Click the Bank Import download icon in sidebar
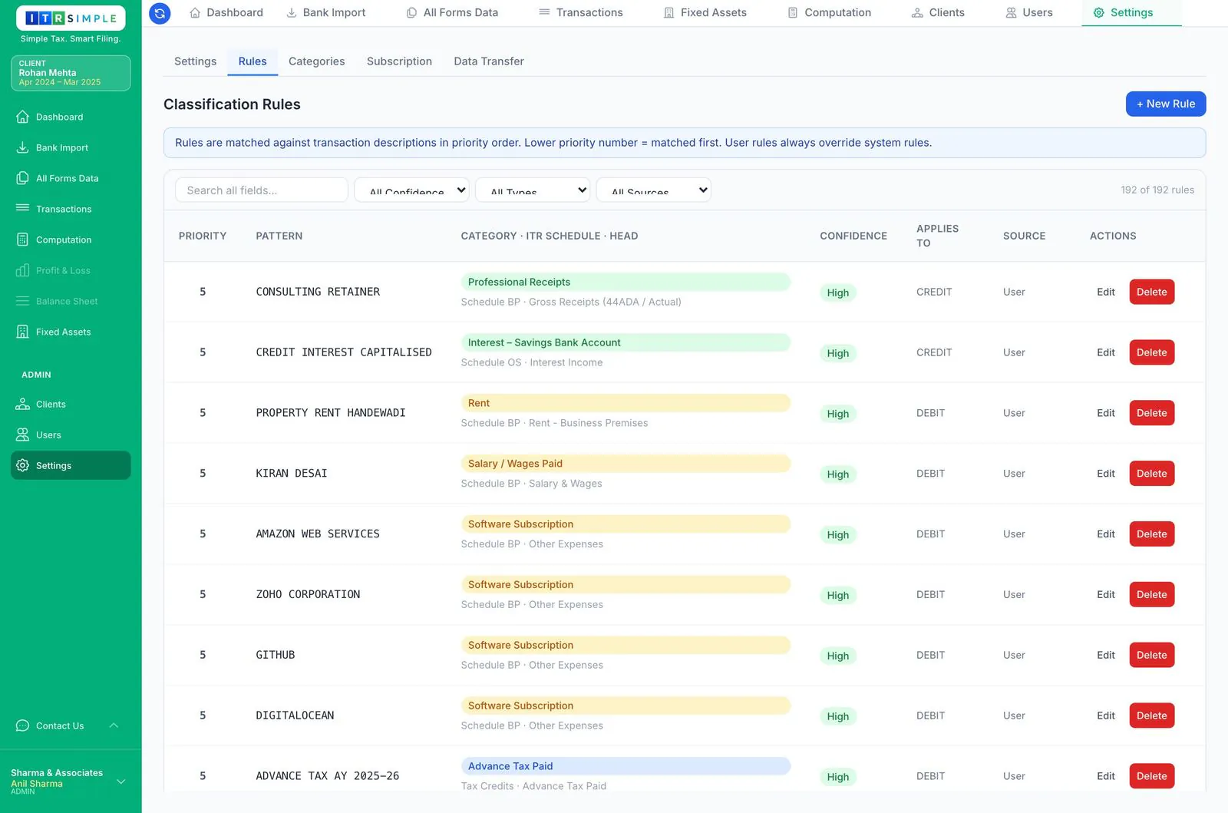Screen dimensions: 1228x813 [x=23, y=147]
